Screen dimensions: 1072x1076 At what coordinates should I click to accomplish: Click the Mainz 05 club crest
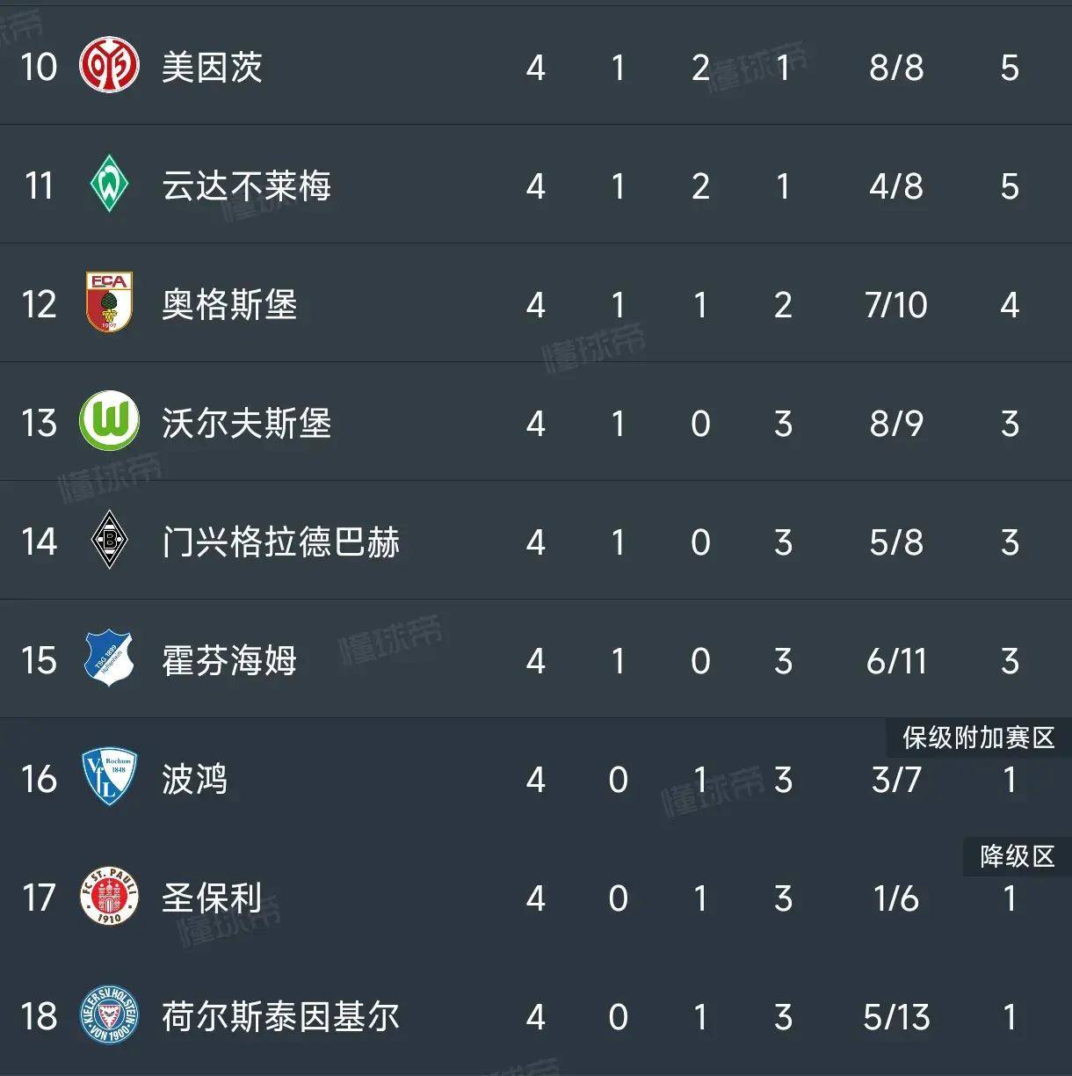(110, 67)
